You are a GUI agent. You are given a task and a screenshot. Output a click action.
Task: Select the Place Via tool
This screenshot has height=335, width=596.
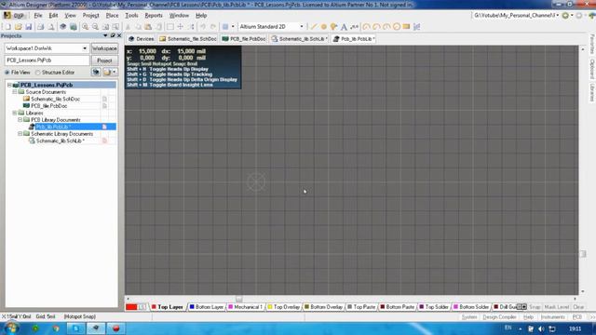333,27
